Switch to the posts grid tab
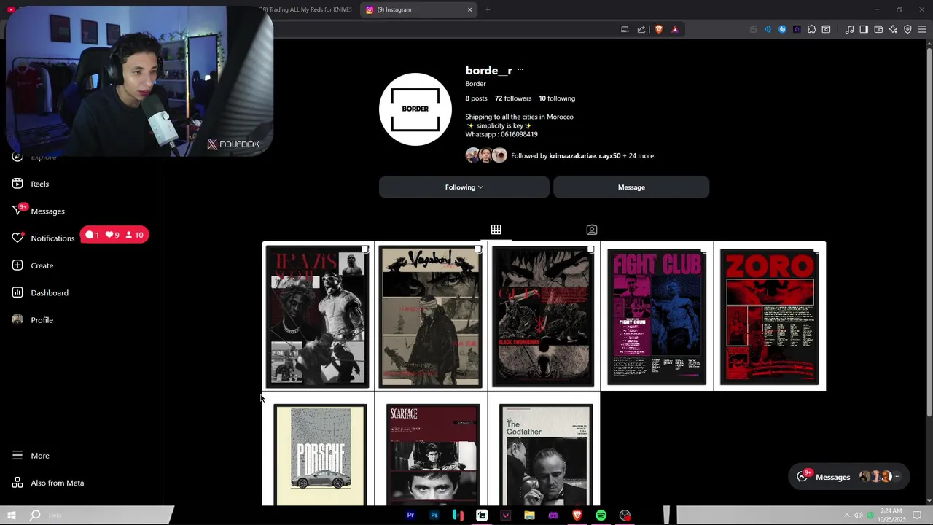Viewport: 933px width, 525px height. pos(496,230)
